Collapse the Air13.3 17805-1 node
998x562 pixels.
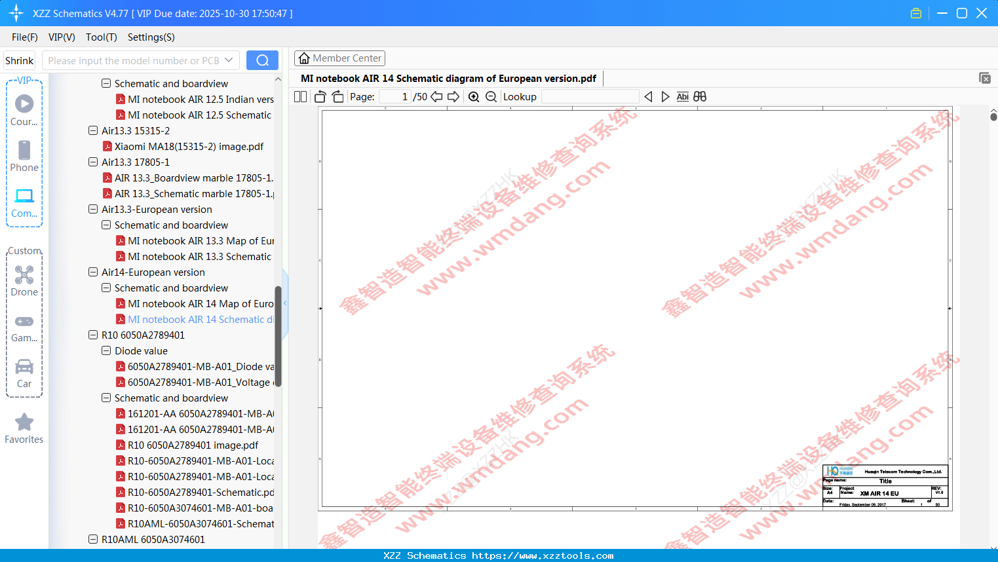[93, 162]
